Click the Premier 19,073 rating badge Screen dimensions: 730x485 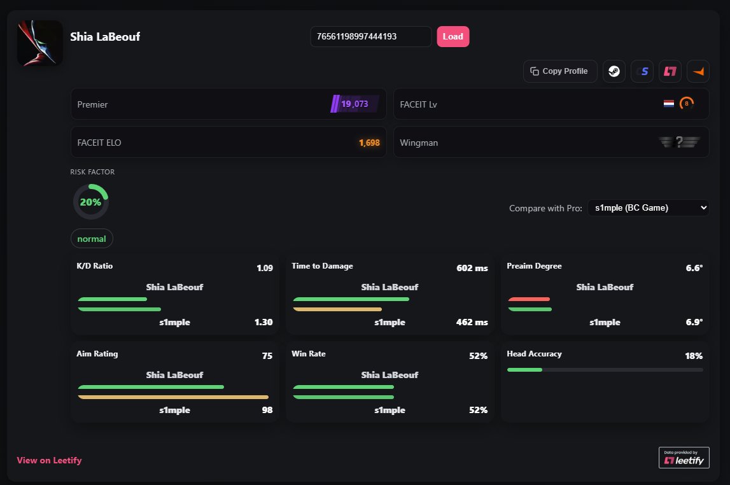354,104
